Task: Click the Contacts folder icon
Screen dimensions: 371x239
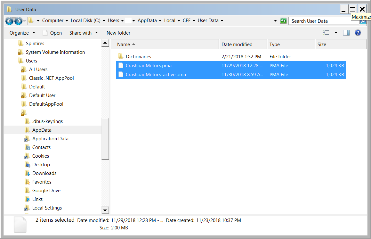Action: [27, 147]
